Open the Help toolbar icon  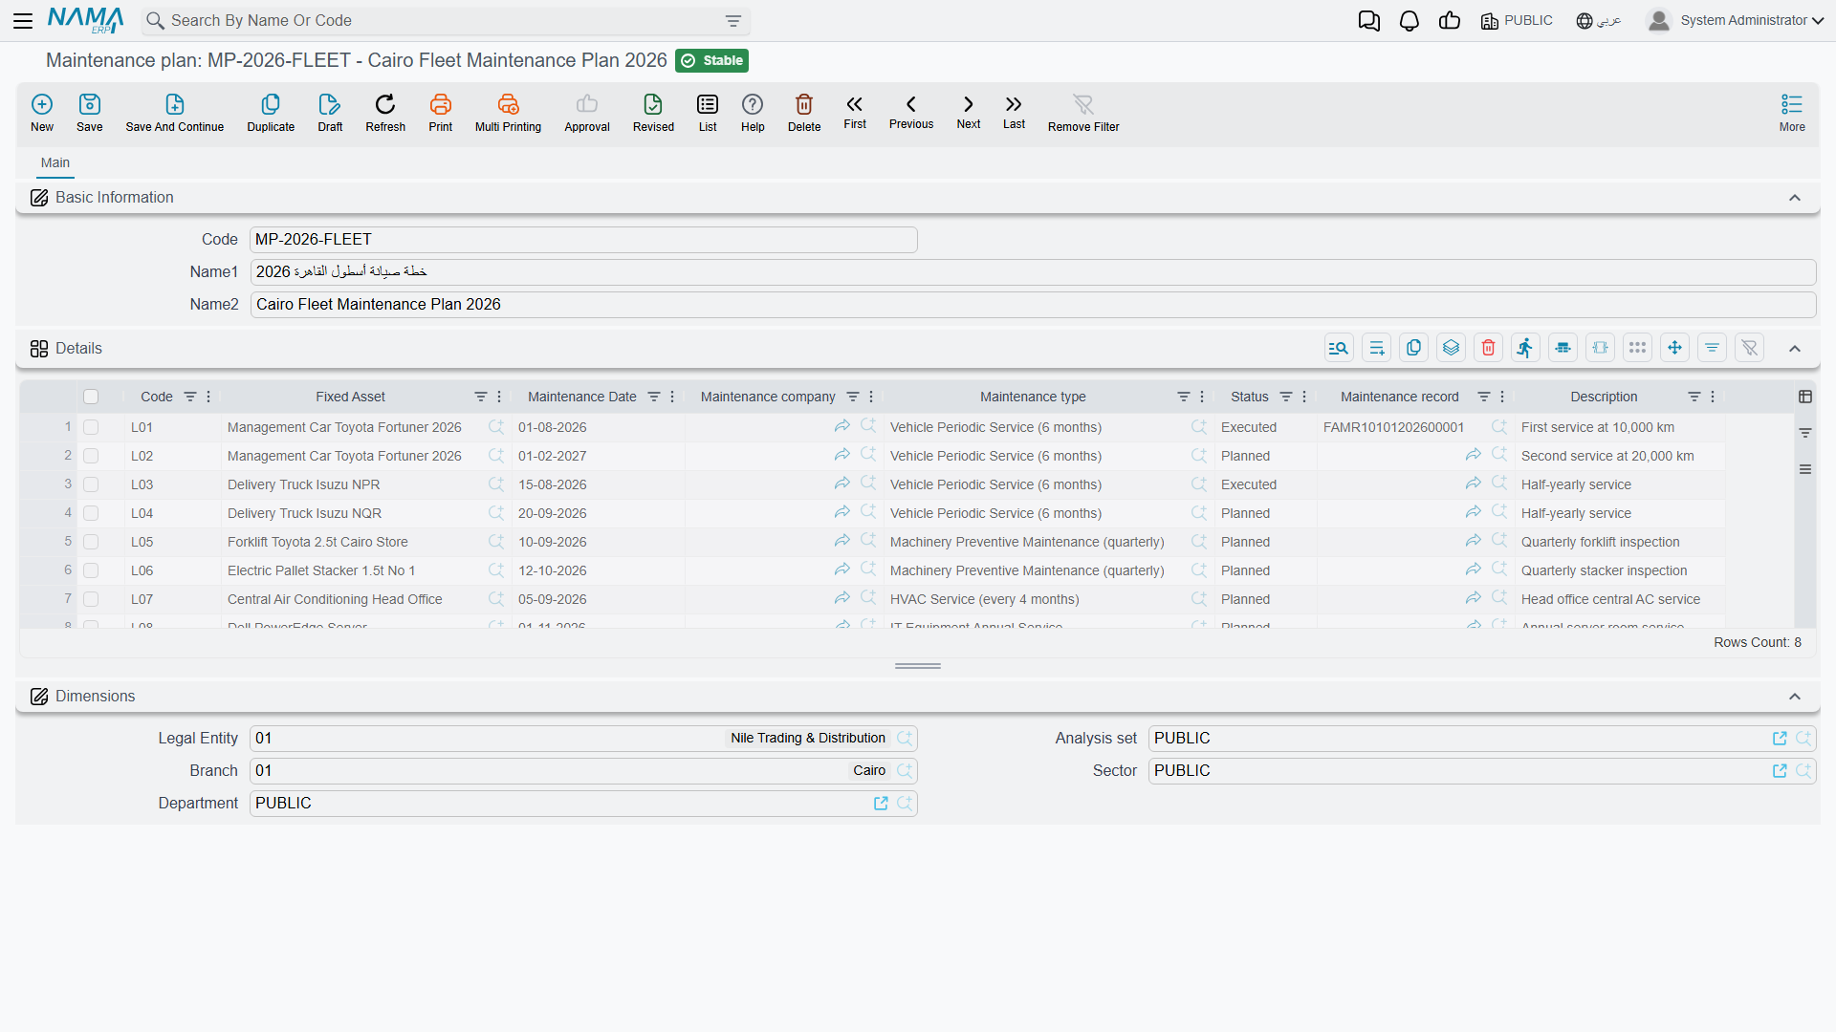[x=753, y=113]
